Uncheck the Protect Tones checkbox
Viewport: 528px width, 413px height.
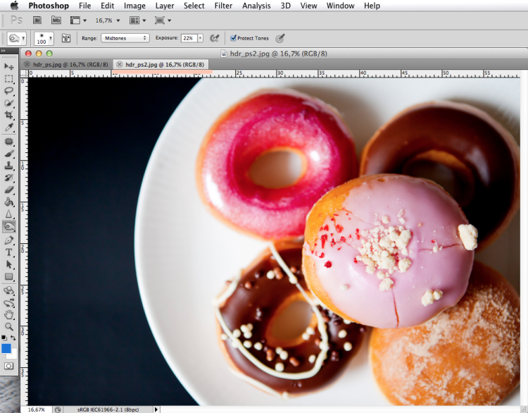[x=233, y=38]
